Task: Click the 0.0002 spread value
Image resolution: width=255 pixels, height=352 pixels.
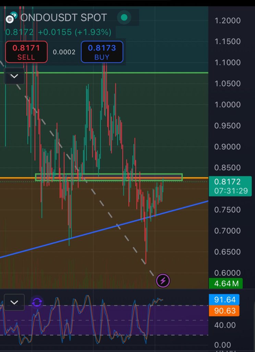Action: [x=64, y=52]
